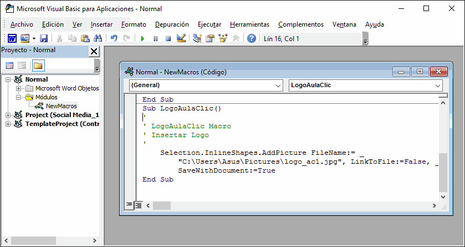Open the Insert object dropdown arrow
The width and height of the screenshot is (465, 247).
pos(34,39)
